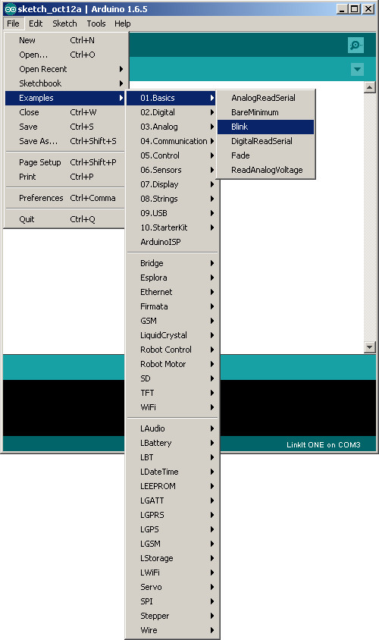Open the File menu

click(13, 24)
